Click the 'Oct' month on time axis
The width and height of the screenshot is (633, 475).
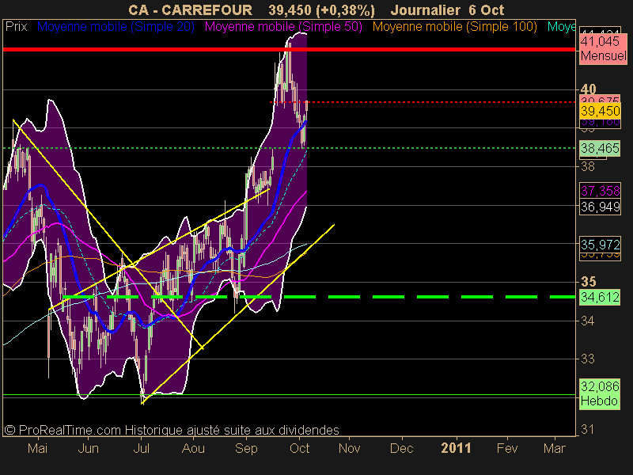pos(299,448)
